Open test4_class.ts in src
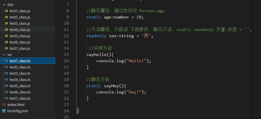The image size is (261, 119). [x=20, y=80]
